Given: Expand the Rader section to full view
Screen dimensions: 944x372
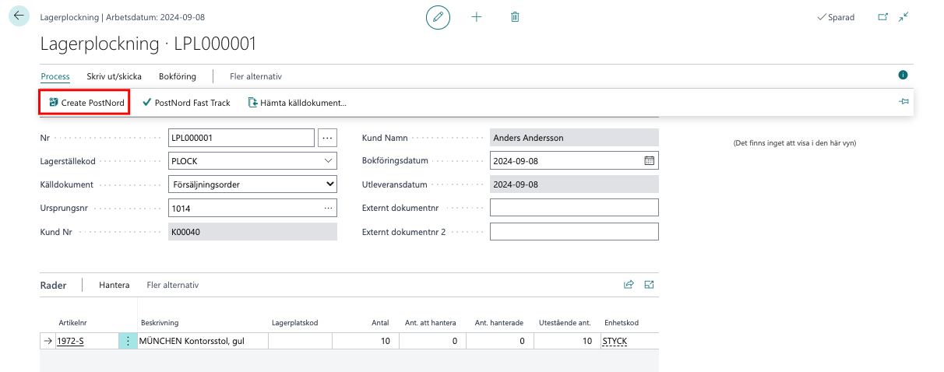Looking at the screenshot, I should (x=649, y=285).
